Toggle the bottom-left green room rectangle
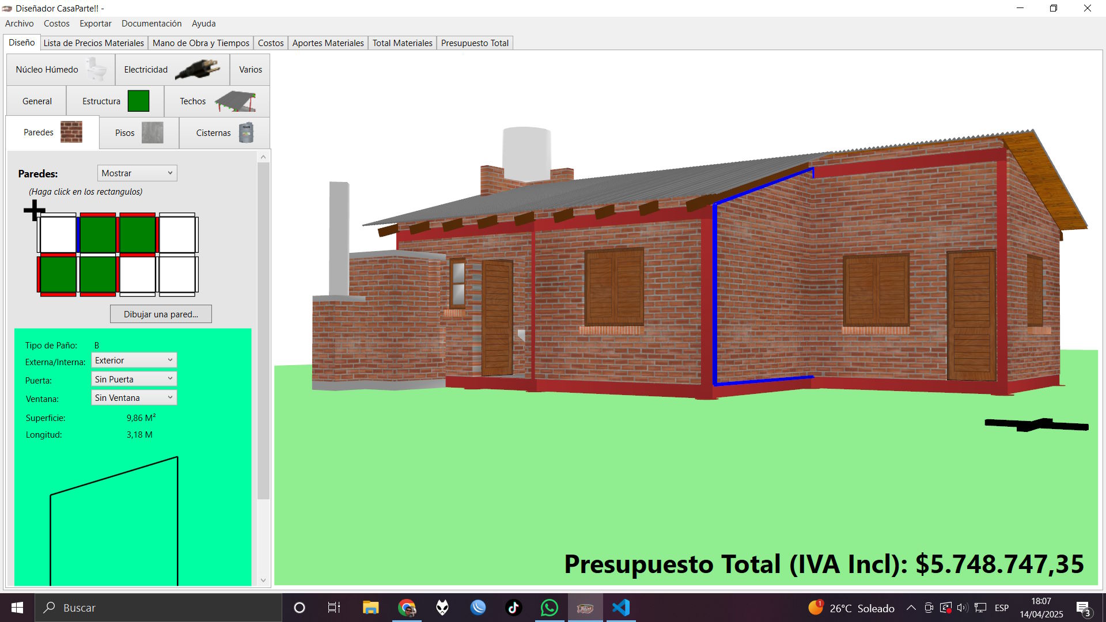 tap(58, 275)
